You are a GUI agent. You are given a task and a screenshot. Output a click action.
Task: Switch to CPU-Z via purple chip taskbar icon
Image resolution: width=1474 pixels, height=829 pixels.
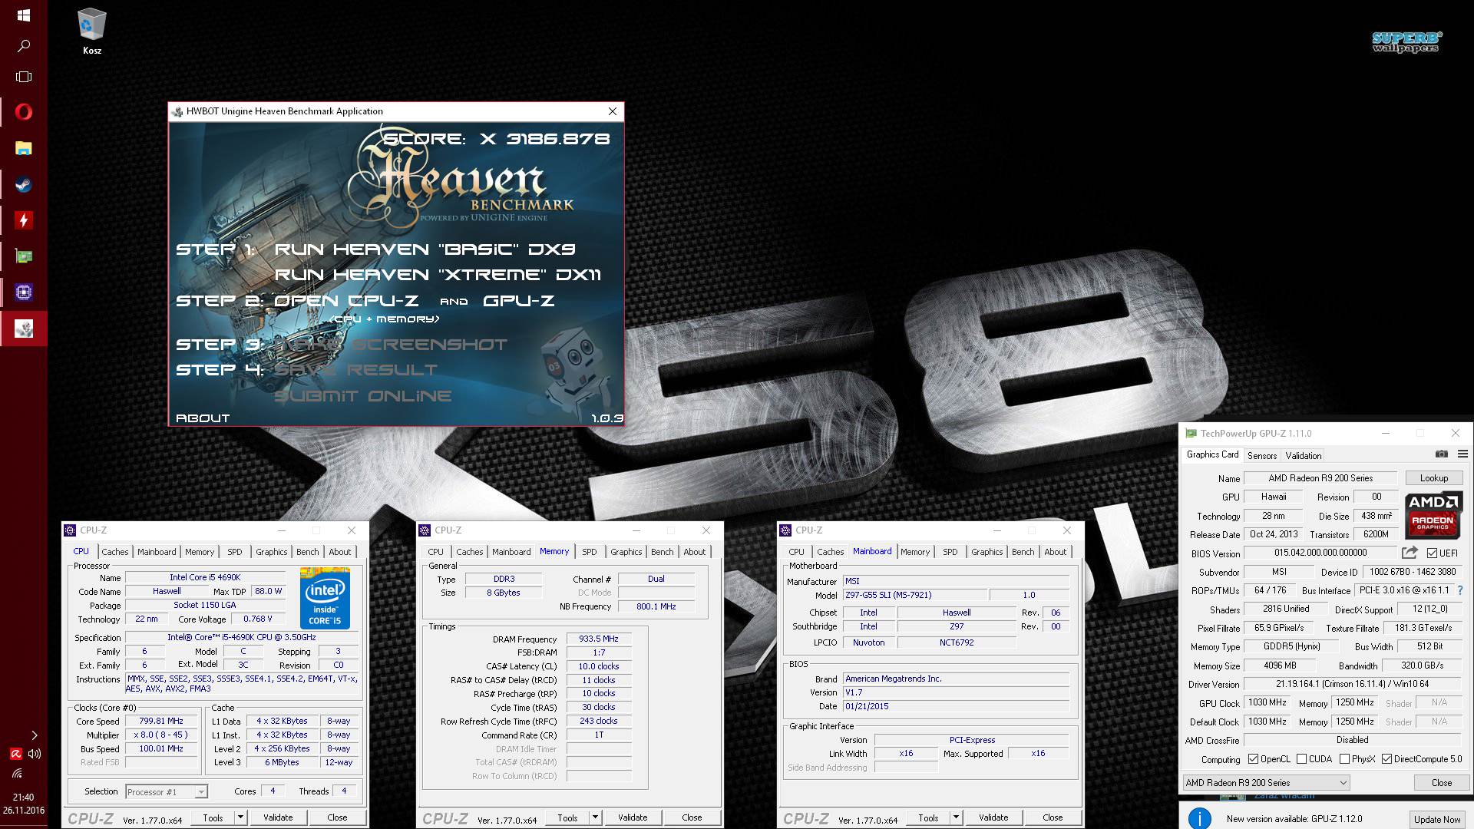click(x=24, y=292)
